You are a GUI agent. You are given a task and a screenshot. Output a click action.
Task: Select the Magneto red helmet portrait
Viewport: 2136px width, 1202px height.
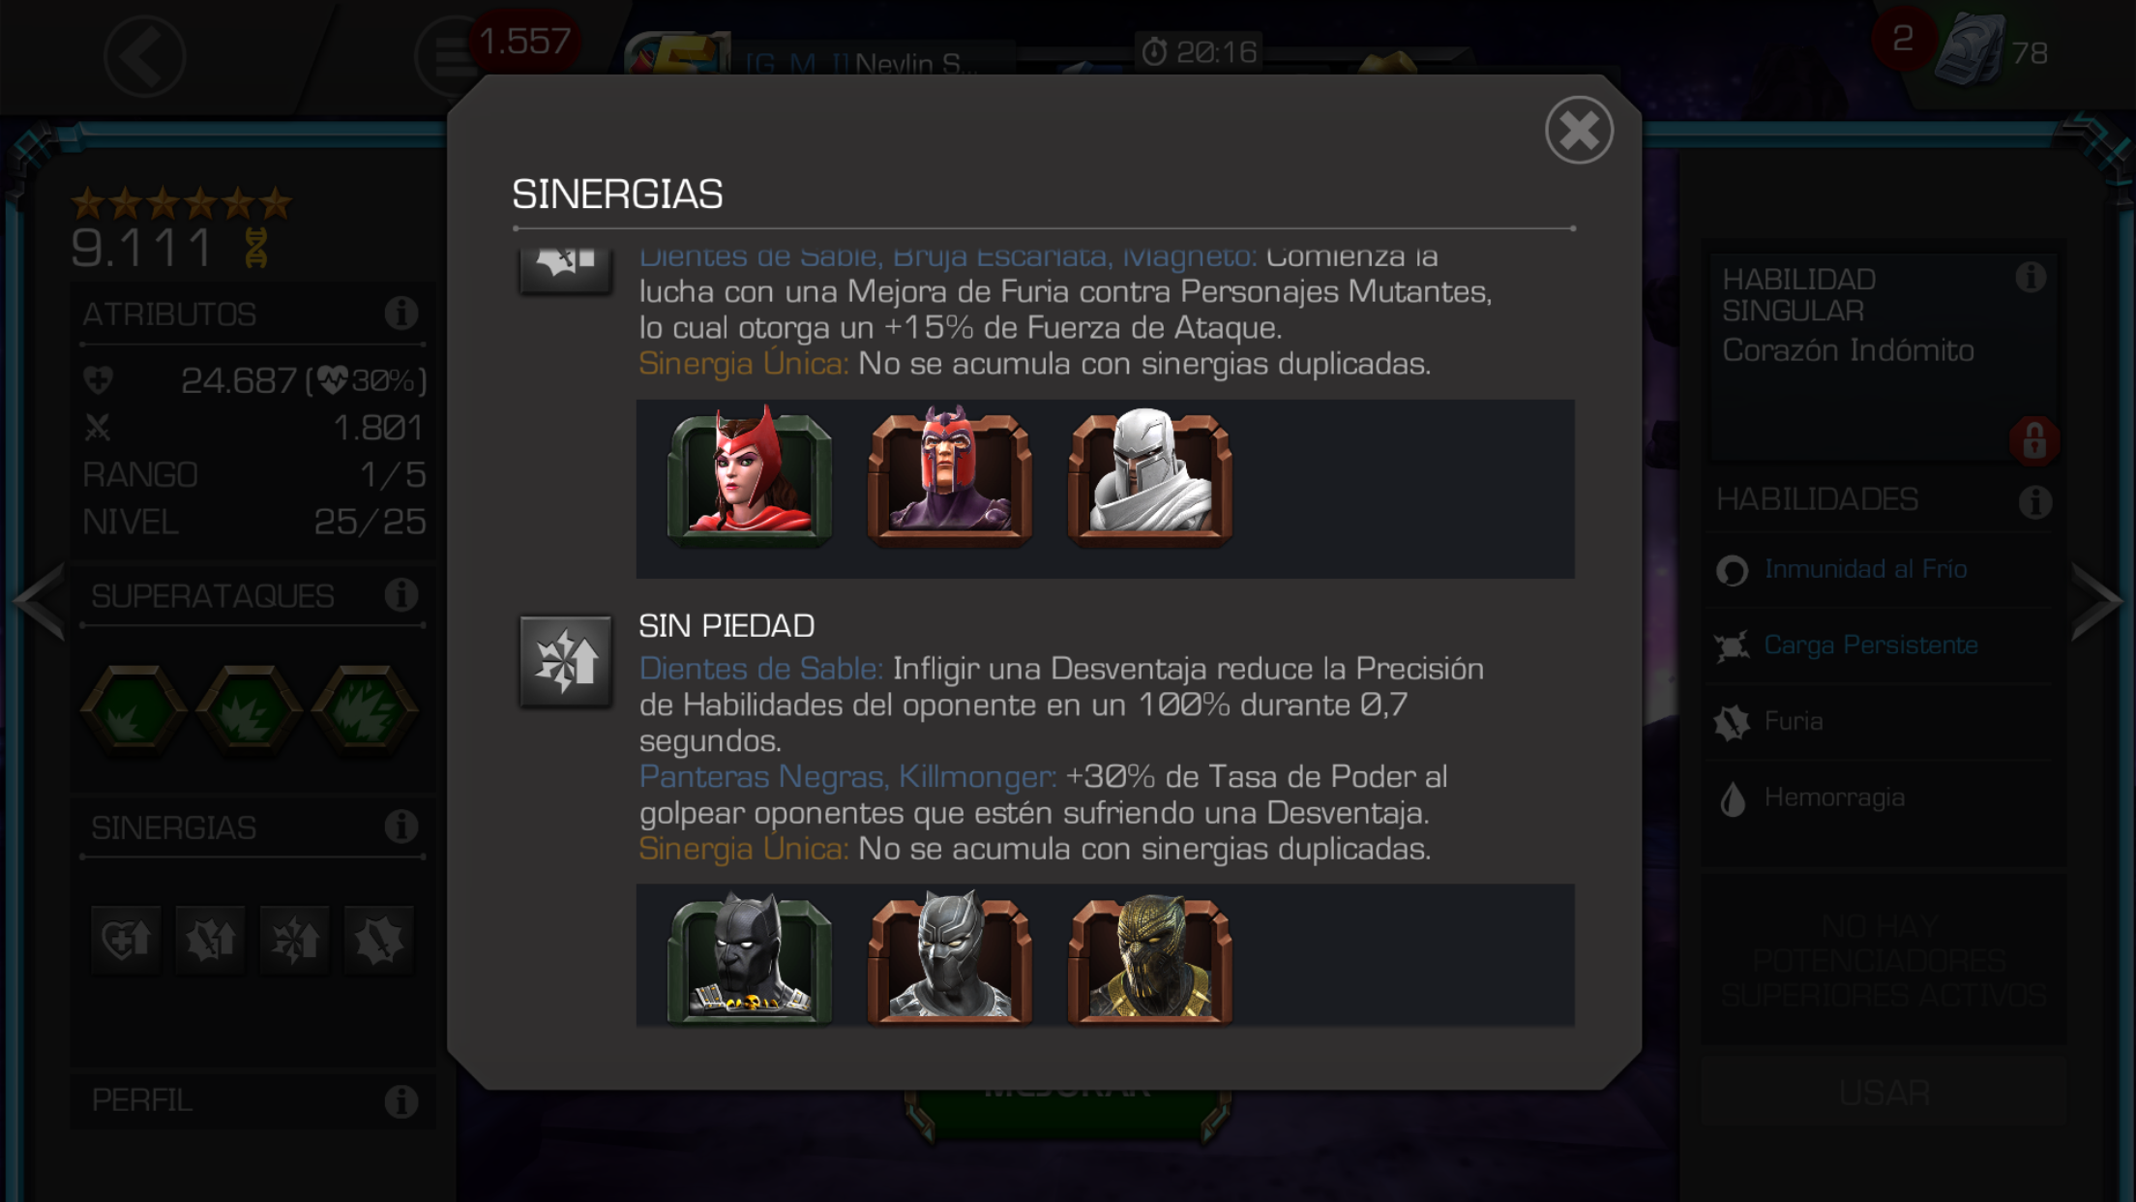point(950,476)
